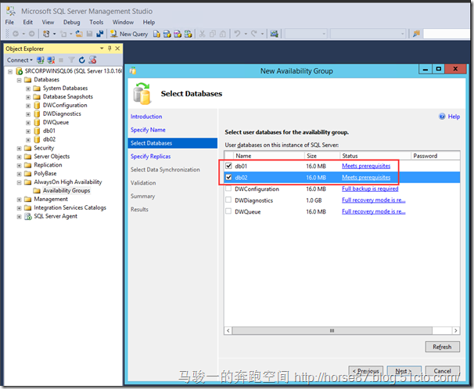Click Database Engine Query icon beside New Query

(x=156, y=34)
